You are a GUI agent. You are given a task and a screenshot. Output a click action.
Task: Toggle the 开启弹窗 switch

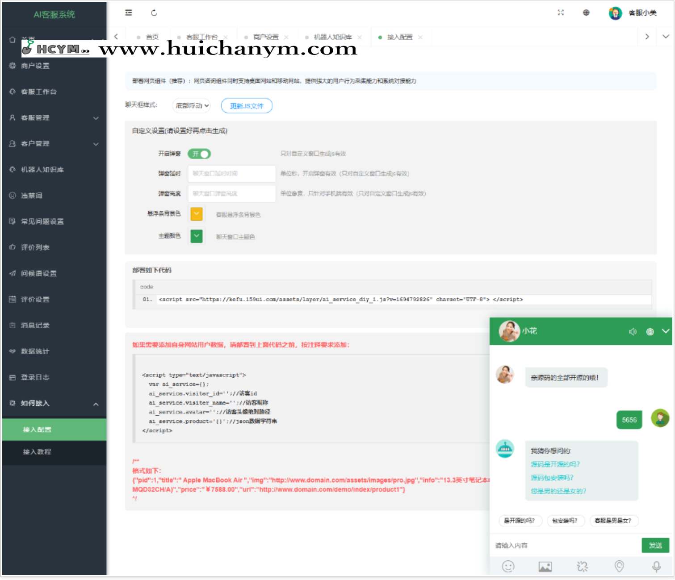(199, 154)
